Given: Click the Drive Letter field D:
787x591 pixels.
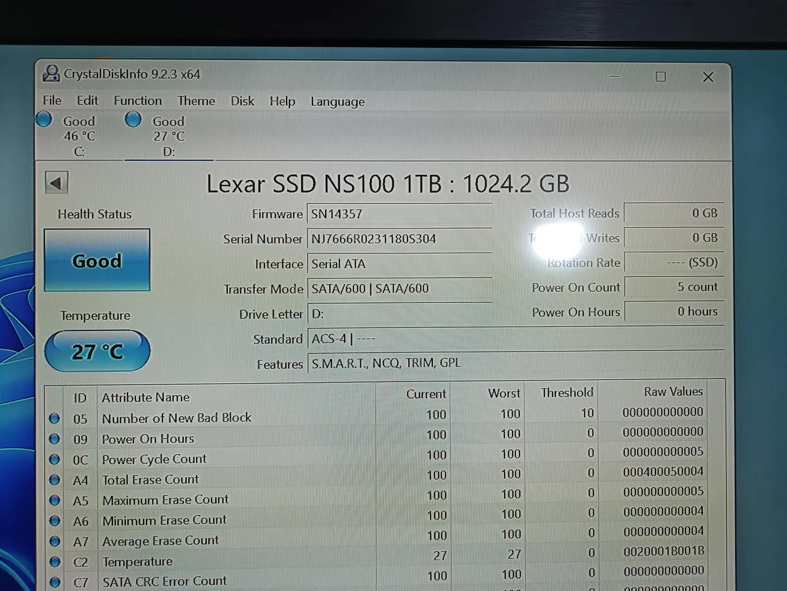Looking at the screenshot, I should pos(400,314).
